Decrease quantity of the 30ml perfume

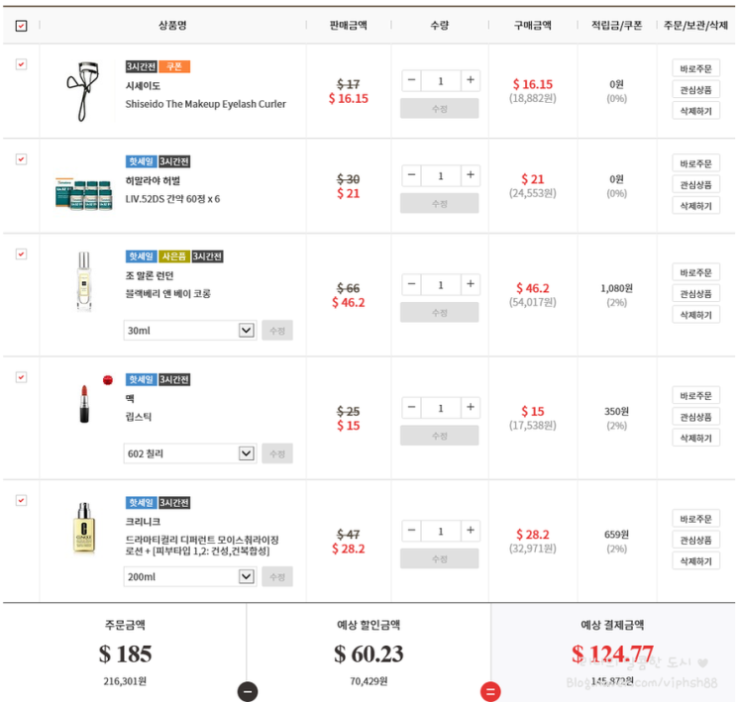pyautogui.click(x=412, y=284)
